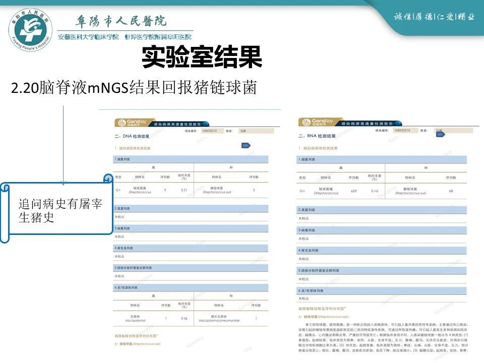Screen dimensions: 484x363
Task: Click the sample number field in the DNA report
Action: (213, 131)
